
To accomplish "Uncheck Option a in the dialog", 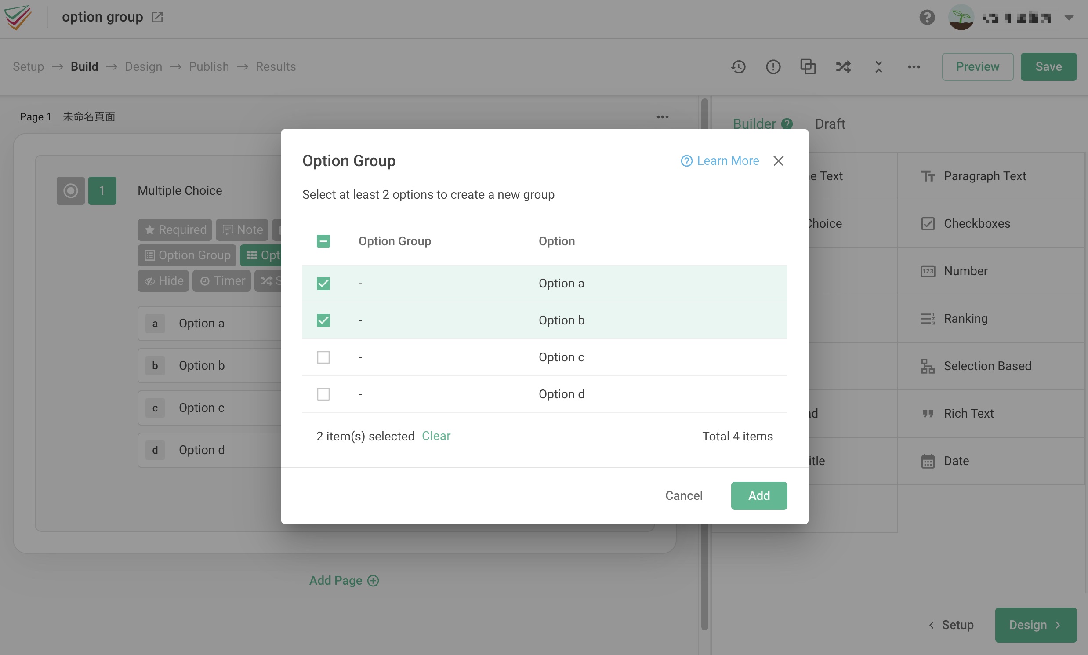I will pyautogui.click(x=323, y=283).
